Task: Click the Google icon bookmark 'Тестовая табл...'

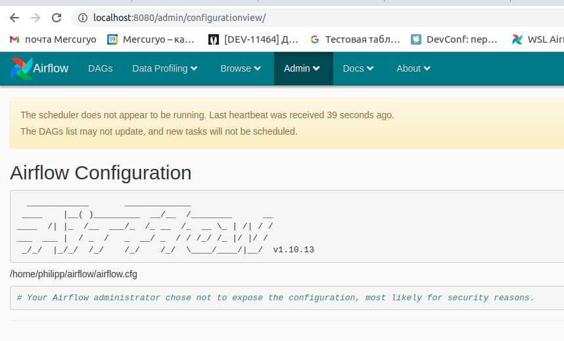Action: pyautogui.click(x=315, y=39)
